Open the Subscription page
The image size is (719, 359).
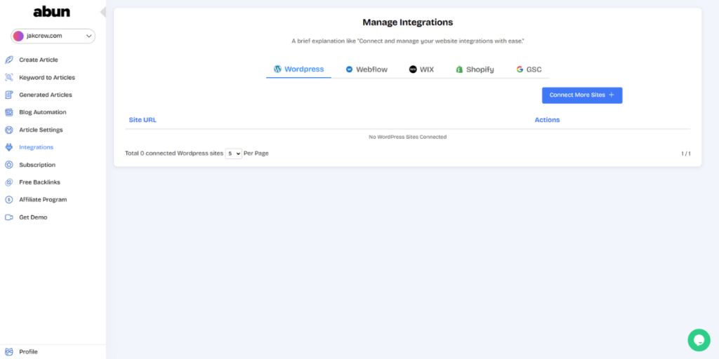(x=37, y=165)
